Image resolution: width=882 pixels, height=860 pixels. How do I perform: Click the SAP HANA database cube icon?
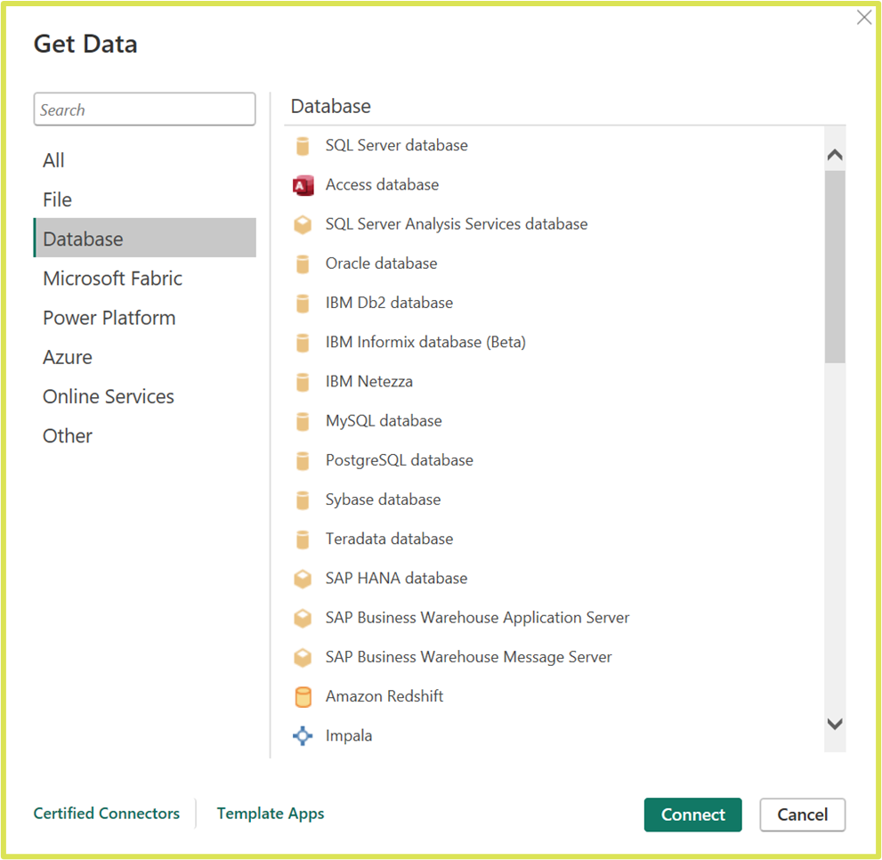click(303, 580)
